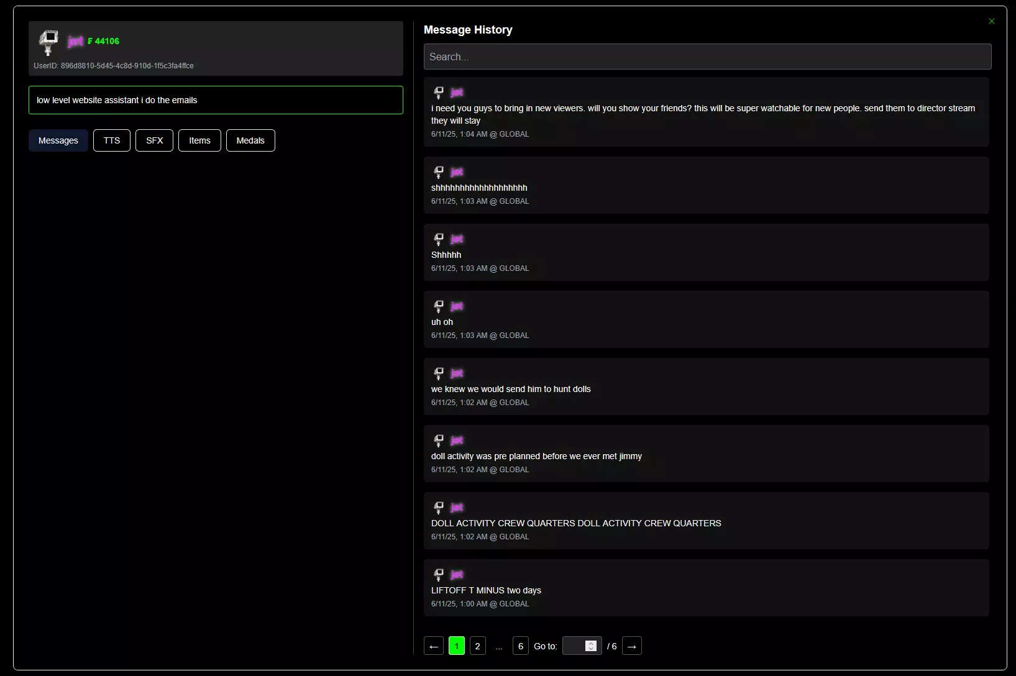Click the avatar on the long lowercase 'shhhhhhhh' message

tap(439, 172)
